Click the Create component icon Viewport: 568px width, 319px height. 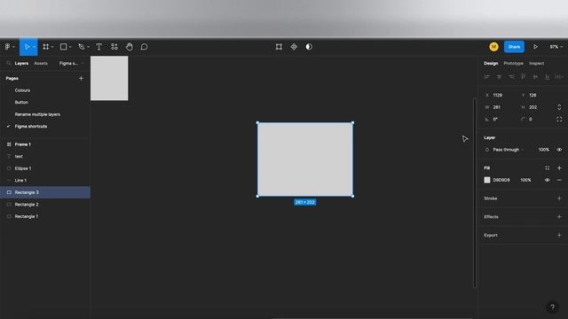point(294,47)
